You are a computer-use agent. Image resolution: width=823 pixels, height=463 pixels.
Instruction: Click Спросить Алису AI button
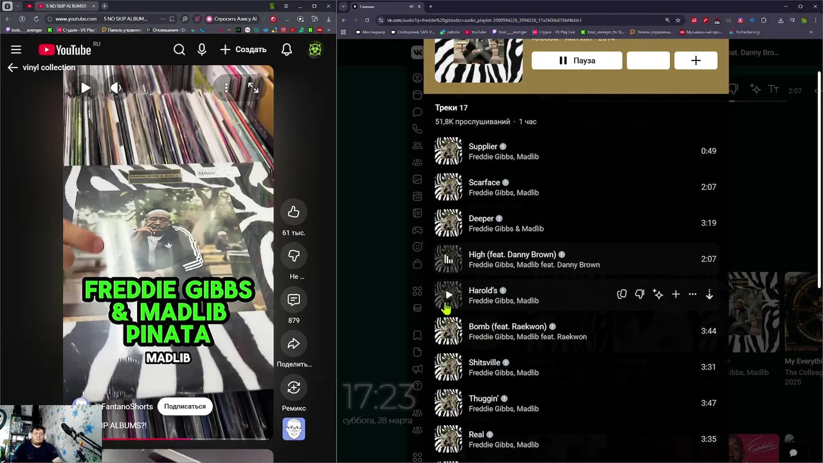coord(231,19)
